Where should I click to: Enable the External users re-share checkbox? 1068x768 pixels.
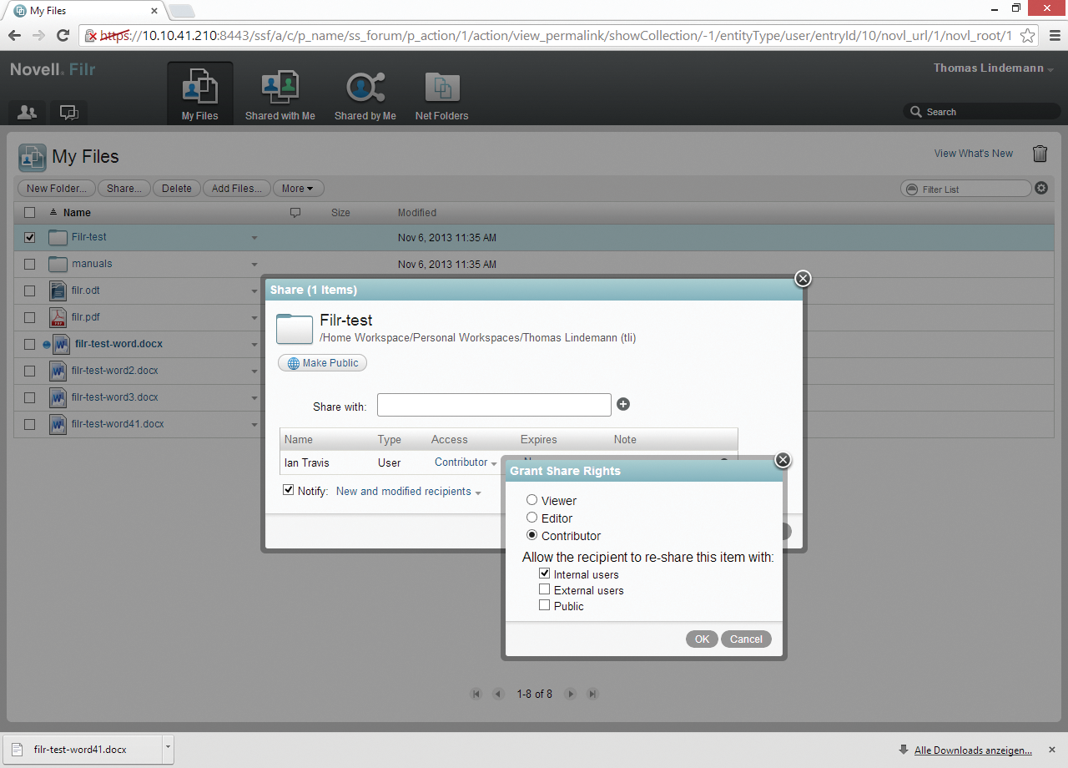544,589
